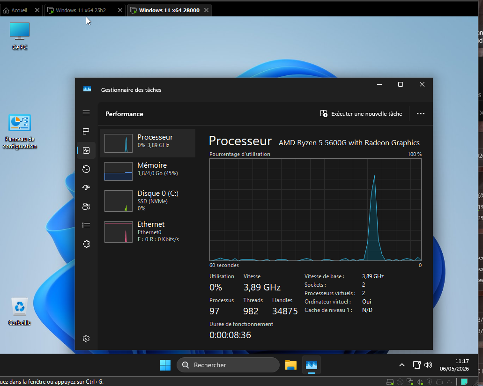Open the Windows Start menu
The height and width of the screenshot is (386, 483).
(165, 365)
